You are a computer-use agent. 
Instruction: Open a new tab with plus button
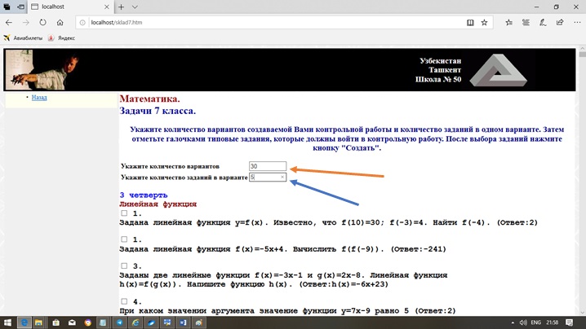pos(122,7)
